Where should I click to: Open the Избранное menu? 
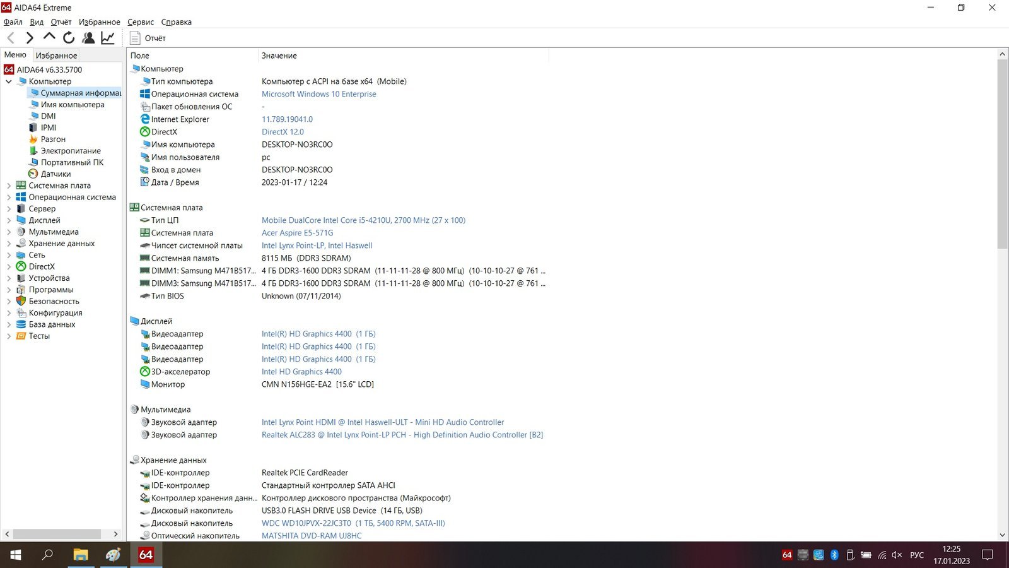[x=99, y=22]
